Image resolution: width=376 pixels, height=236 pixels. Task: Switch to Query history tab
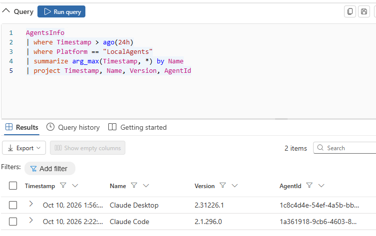pyautogui.click(x=73, y=127)
